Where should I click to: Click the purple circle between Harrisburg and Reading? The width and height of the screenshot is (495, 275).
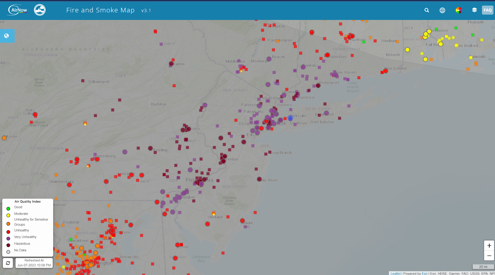point(125,152)
